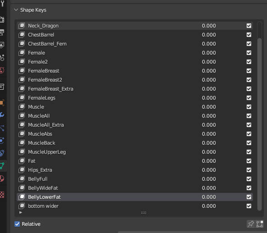Expand the shape key list filter options
Screen dimensions: 267x233
21,212
